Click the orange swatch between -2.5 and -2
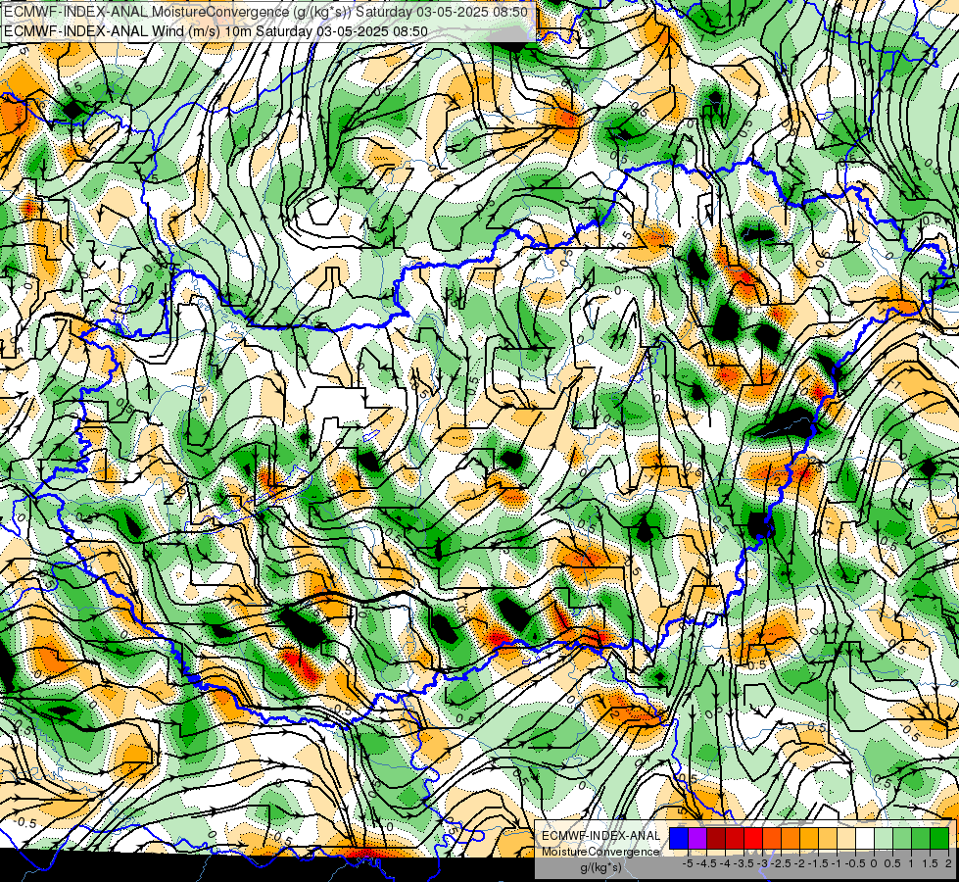 coord(791,838)
